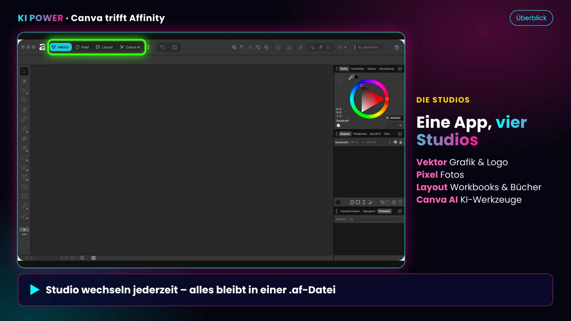The height and width of the screenshot is (321, 571).
Task: Click the black color swatch beside eyedropper
Action: (x=356, y=77)
